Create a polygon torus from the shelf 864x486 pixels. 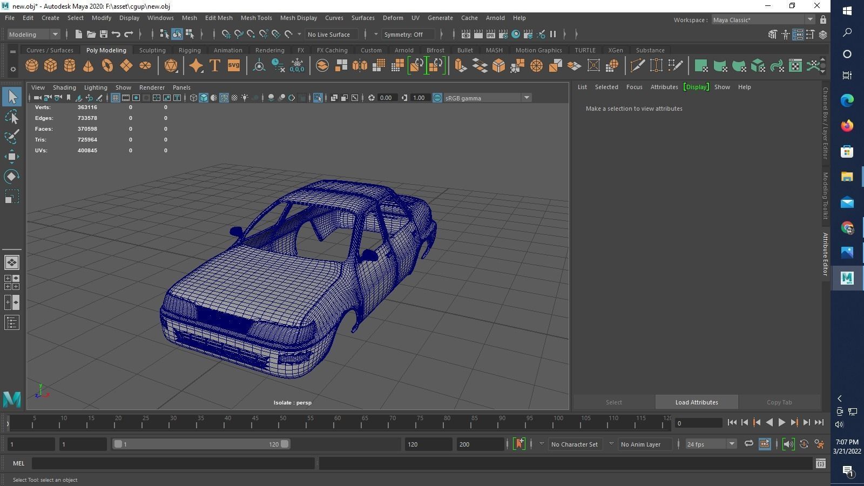tap(107, 66)
